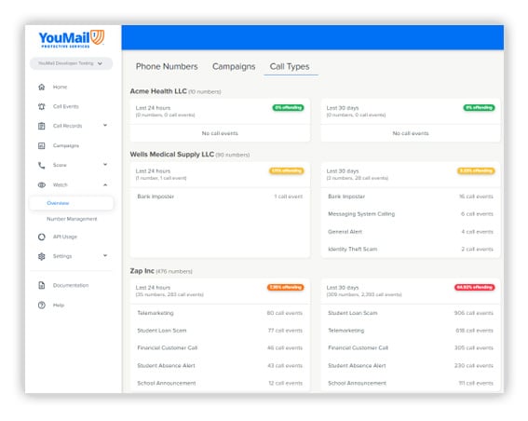This screenshot has height=421, width=528.
Task: Click the Documentation file icon
Action: tap(41, 285)
